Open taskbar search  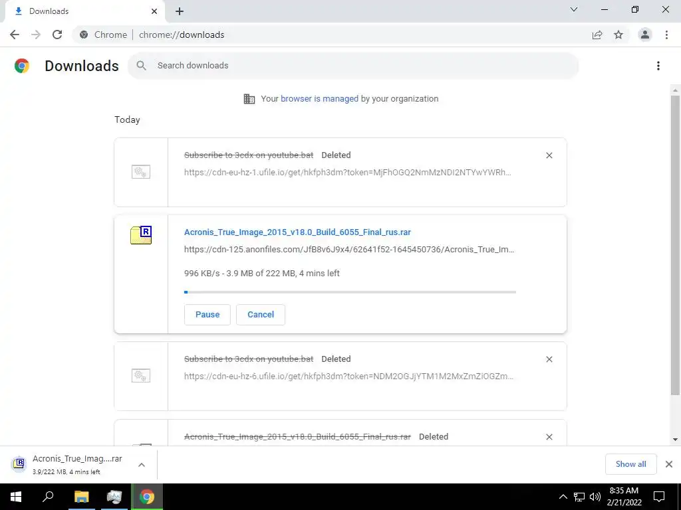pos(48,497)
